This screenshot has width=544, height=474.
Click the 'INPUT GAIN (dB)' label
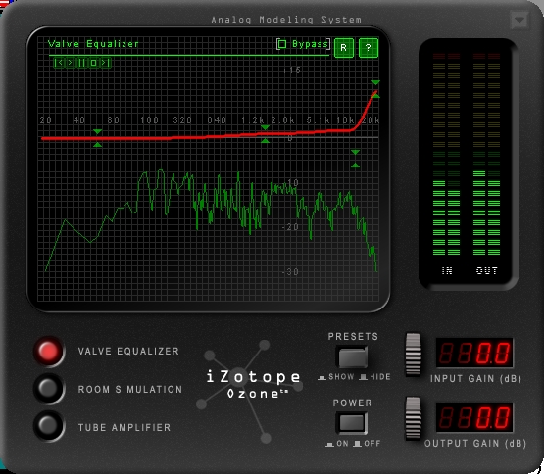point(475,379)
